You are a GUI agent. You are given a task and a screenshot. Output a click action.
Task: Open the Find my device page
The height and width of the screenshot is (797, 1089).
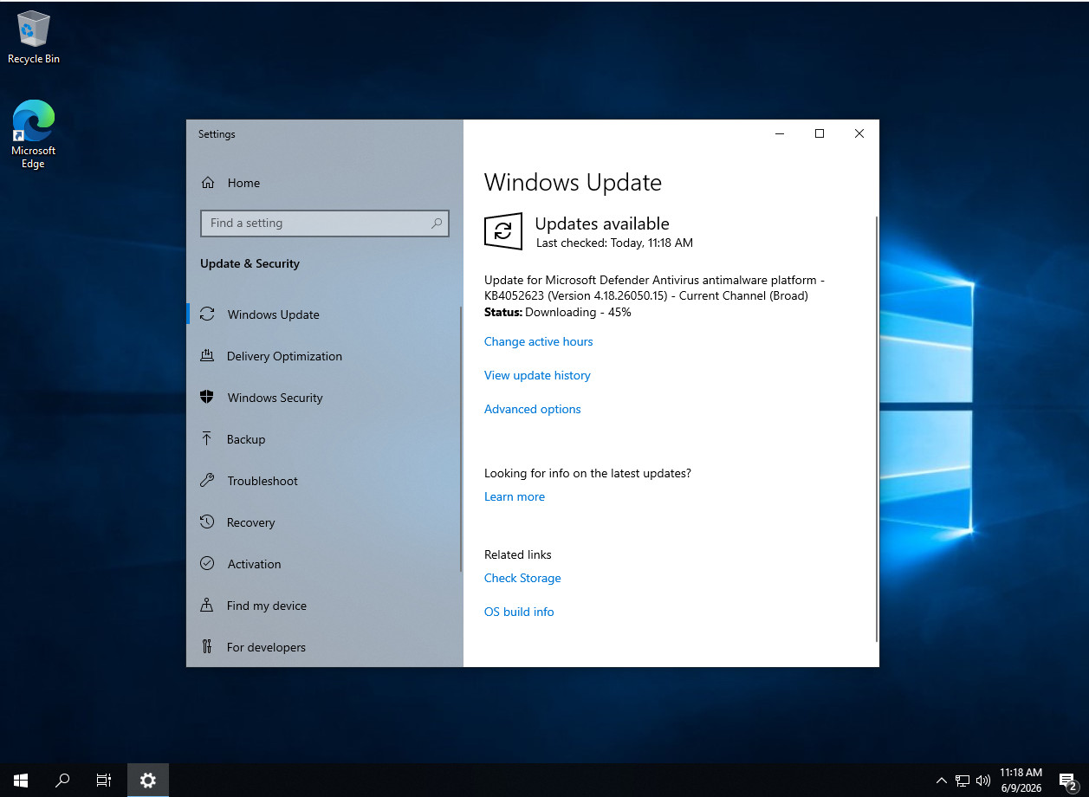(x=325, y=606)
